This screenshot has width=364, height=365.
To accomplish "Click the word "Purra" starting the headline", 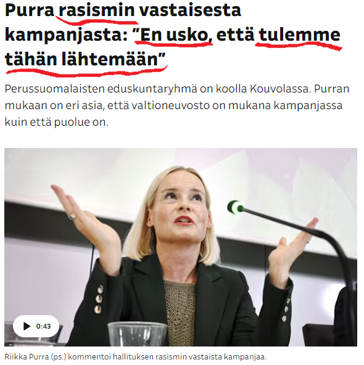I will 30,10.
